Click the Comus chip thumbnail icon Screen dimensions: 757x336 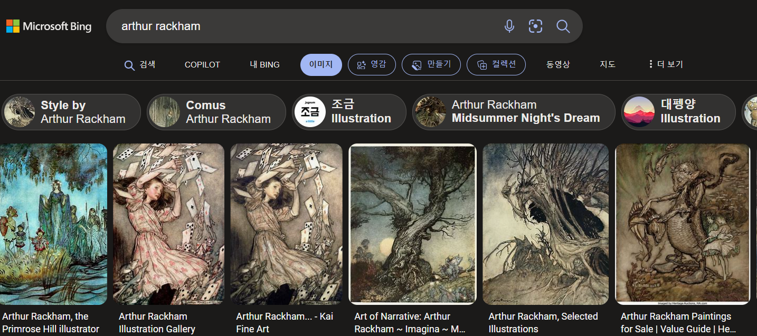[165, 112]
